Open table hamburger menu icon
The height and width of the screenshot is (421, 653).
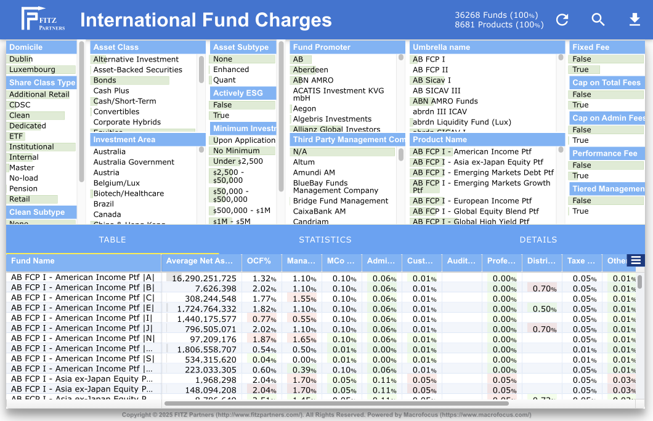click(x=635, y=260)
